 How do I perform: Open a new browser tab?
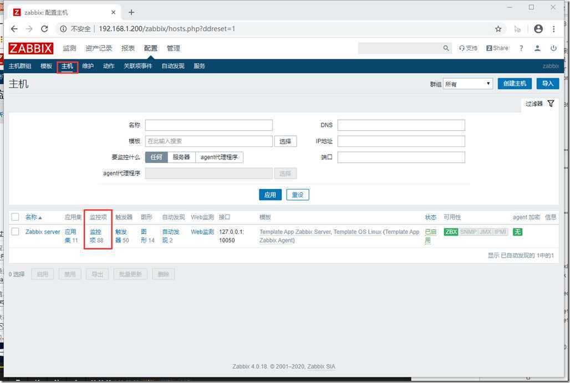coord(131,12)
